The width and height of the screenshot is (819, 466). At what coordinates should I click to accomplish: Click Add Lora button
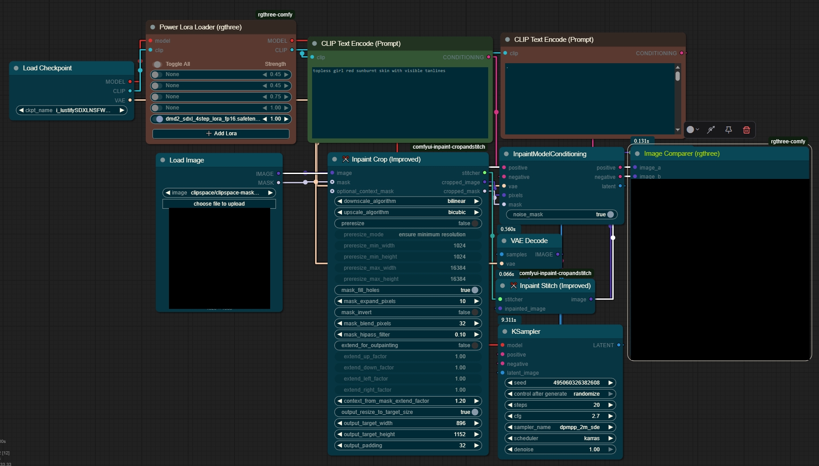coord(221,134)
